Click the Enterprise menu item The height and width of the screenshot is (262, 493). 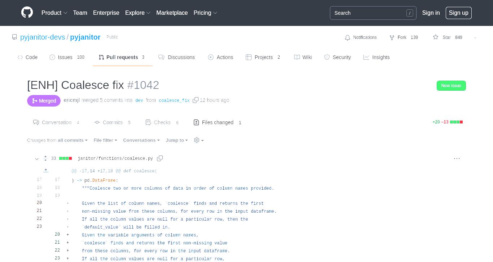coord(106,13)
